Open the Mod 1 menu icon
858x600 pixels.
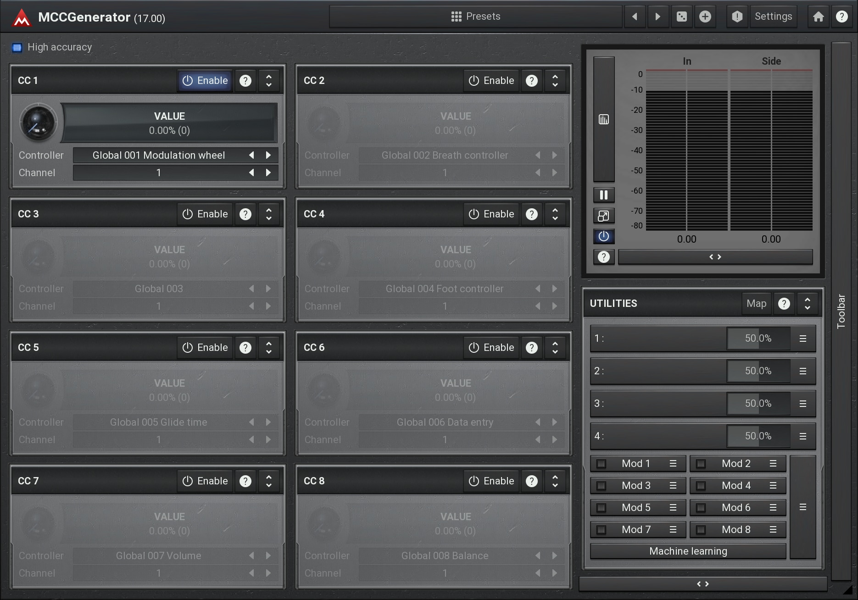point(673,464)
